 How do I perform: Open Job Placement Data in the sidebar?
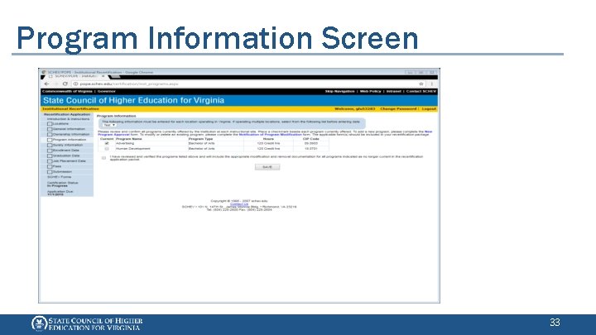tap(69, 161)
